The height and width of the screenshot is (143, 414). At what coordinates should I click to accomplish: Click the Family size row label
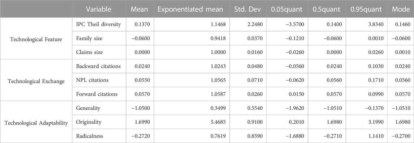pyautogui.click(x=89, y=39)
